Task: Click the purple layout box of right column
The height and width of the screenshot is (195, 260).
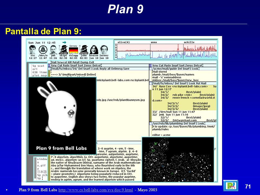Action: pyautogui.click(x=150, y=66)
